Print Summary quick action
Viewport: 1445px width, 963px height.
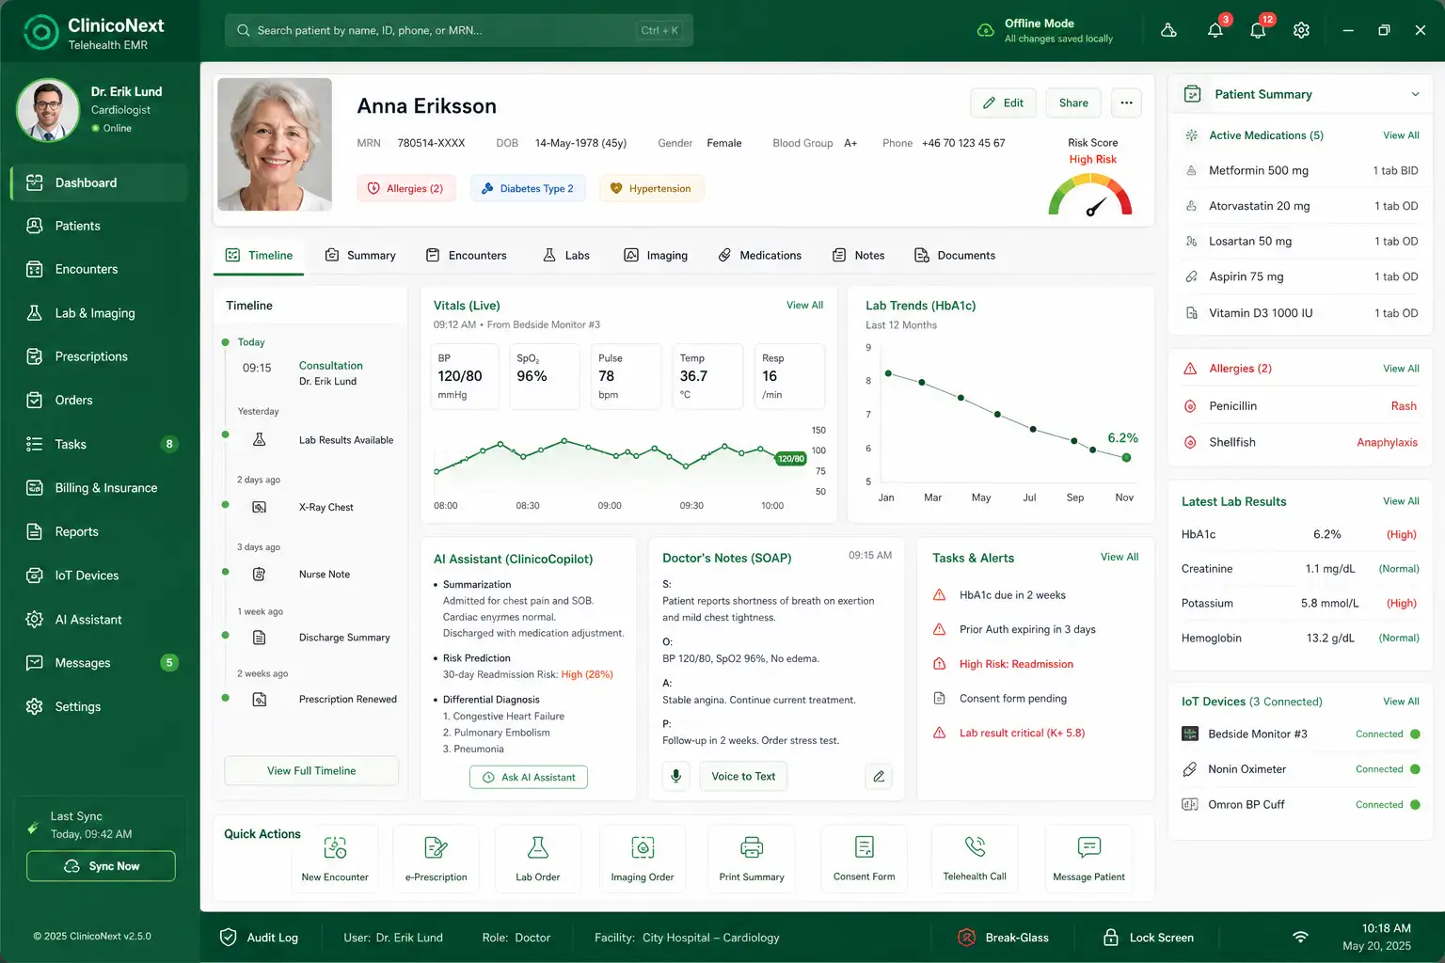click(x=752, y=857)
